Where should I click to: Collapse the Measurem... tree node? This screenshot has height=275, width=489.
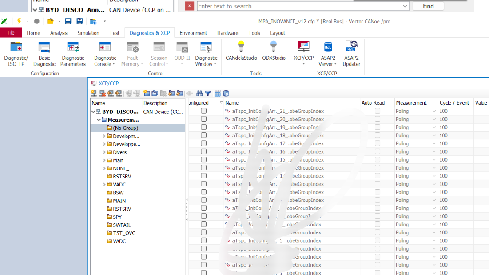point(99,120)
